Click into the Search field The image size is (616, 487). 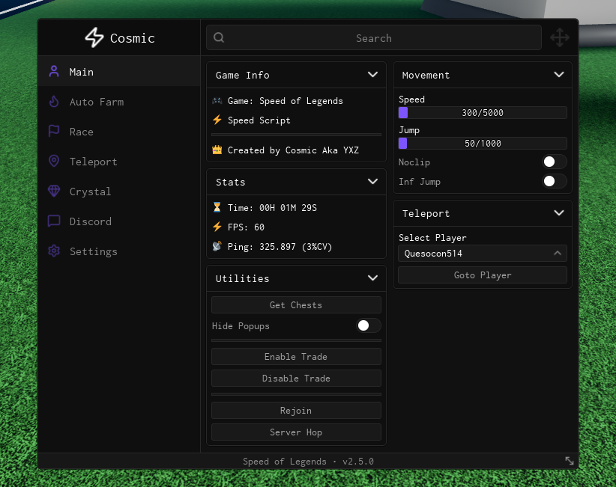click(374, 37)
